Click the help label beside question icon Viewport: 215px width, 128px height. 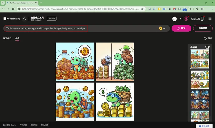pyautogui.click(x=210, y=38)
